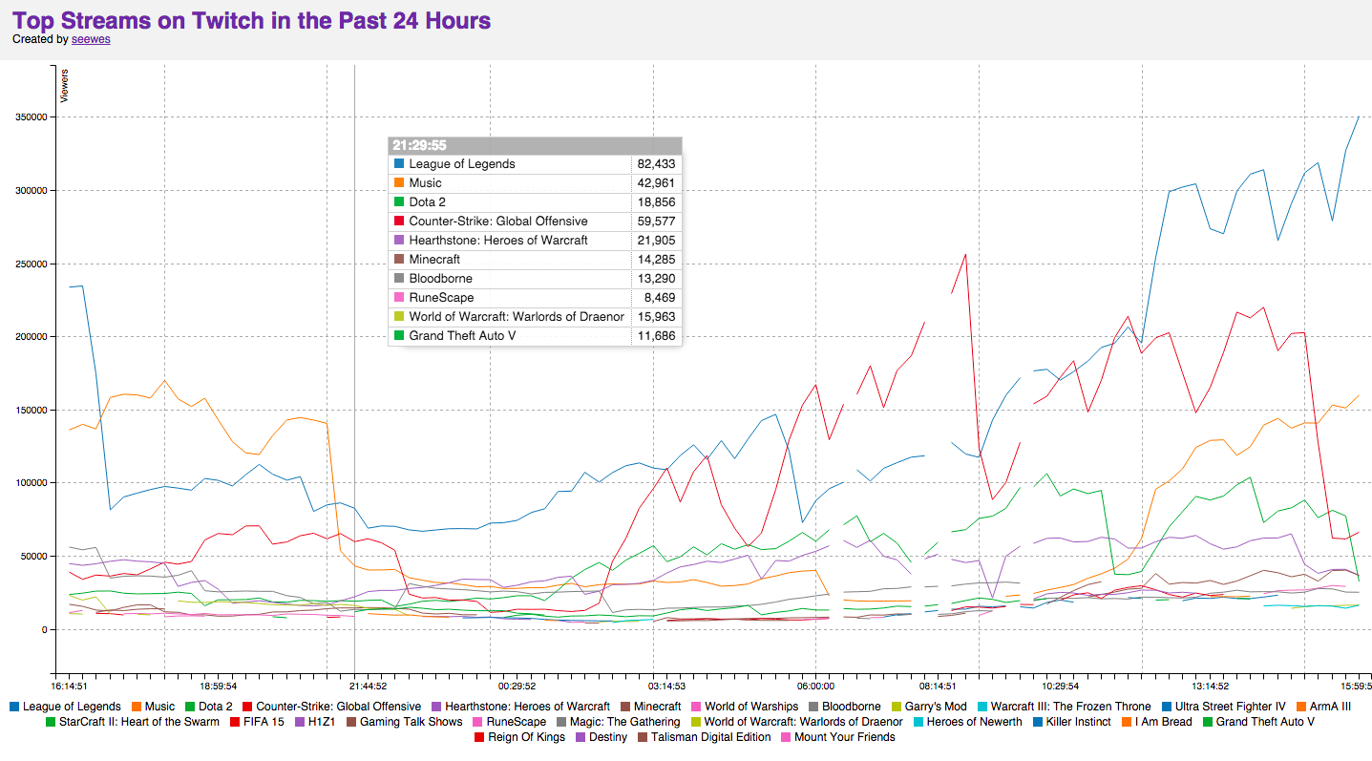
Task: Select the Killer Instinct legend entry
Action: 1071,722
